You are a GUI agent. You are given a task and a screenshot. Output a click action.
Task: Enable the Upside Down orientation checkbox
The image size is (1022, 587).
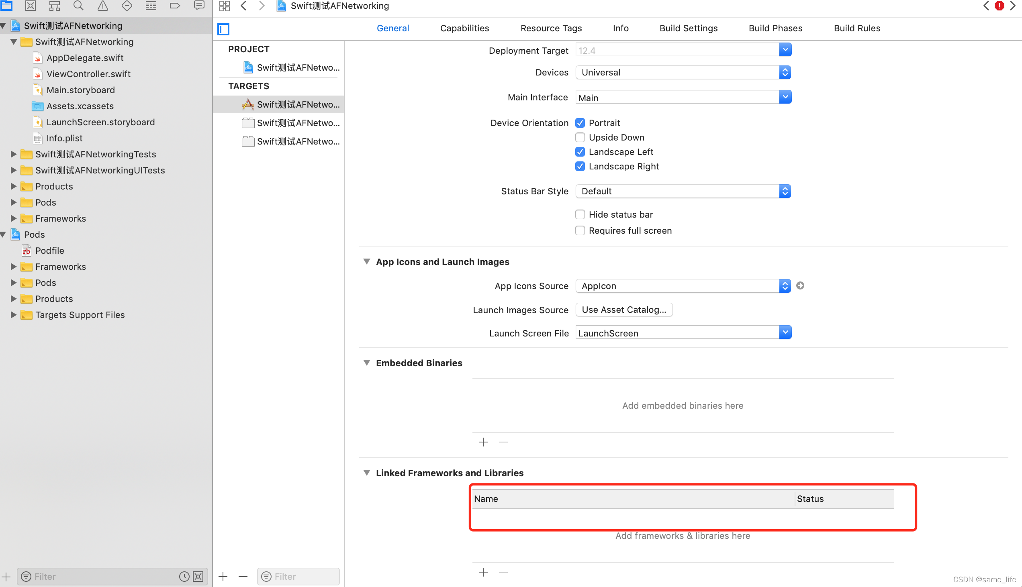tap(580, 137)
